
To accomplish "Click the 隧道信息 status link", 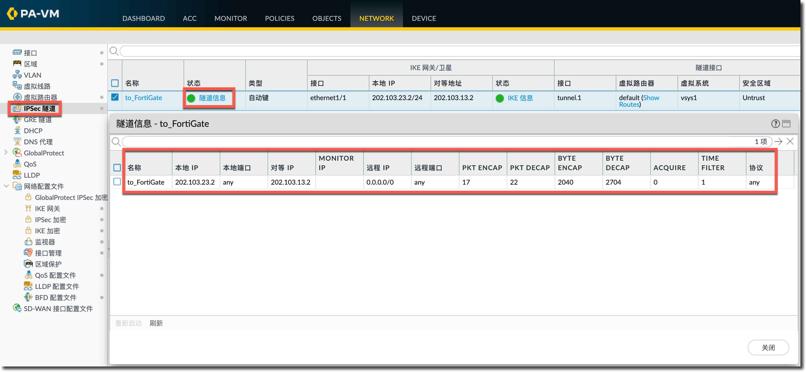I will pos(212,98).
